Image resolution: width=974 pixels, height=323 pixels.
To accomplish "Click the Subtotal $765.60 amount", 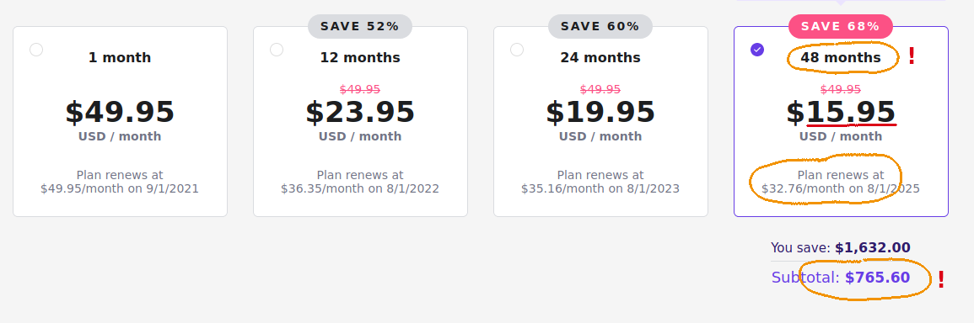I will (x=878, y=278).
